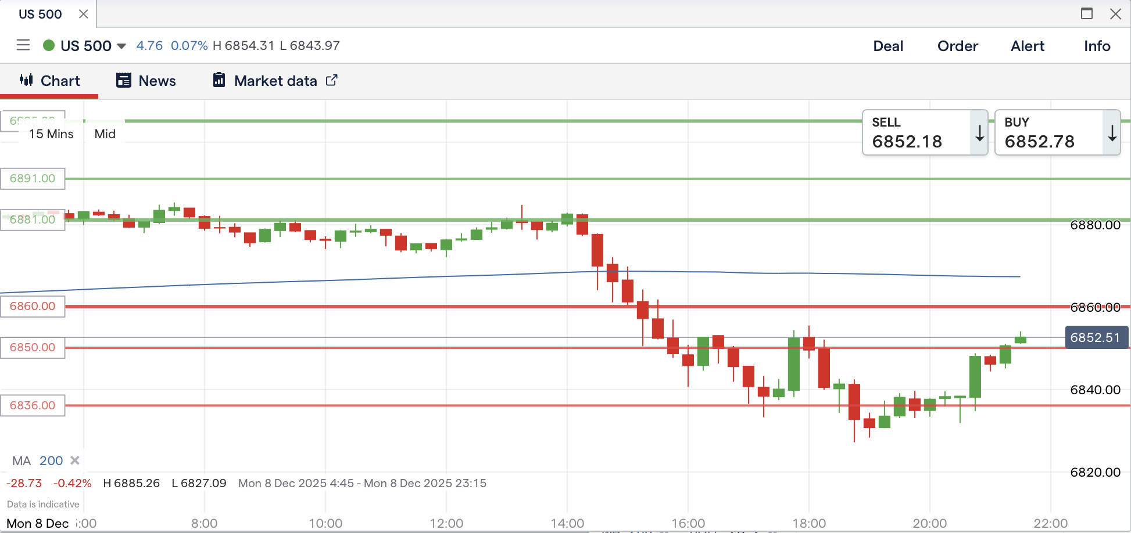This screenshot has width=1131, height=533.
Task: Open the Mid price type selector
Action: [105, 134]
